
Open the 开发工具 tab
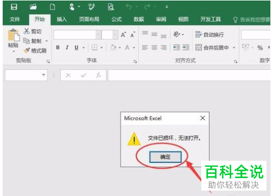(211, 19)
